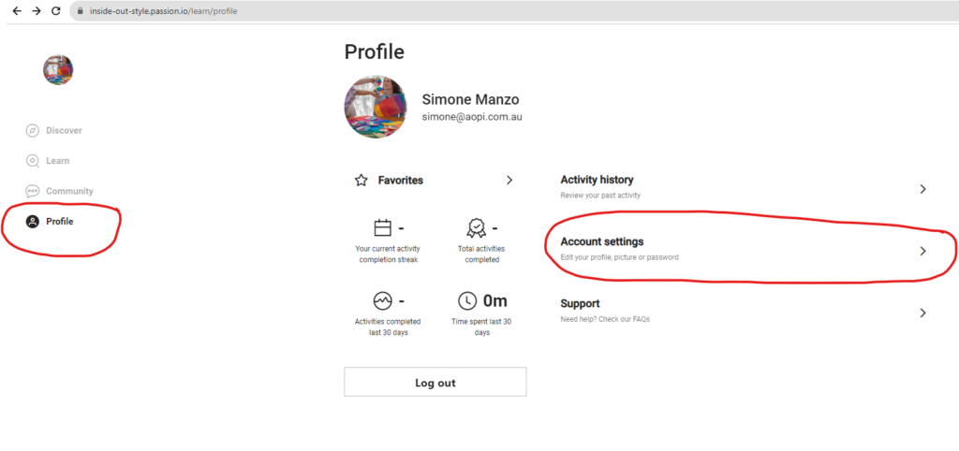Click the Log out button
This screenshot has height=451, width=959.
point(435,382)
